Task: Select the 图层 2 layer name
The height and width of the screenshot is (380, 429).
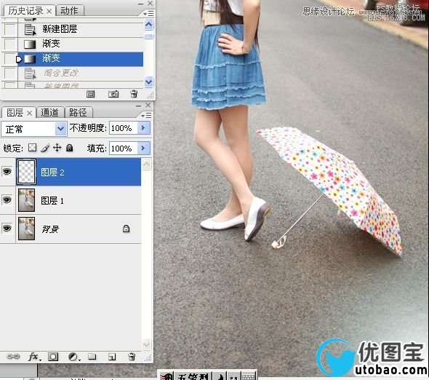Action: pos(52,173)
